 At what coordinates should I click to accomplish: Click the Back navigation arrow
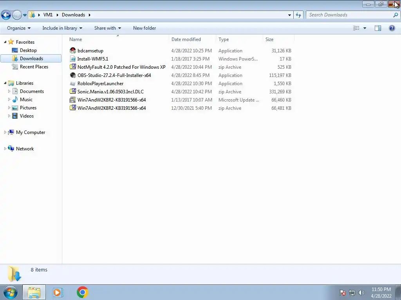[x=6, y=15]
